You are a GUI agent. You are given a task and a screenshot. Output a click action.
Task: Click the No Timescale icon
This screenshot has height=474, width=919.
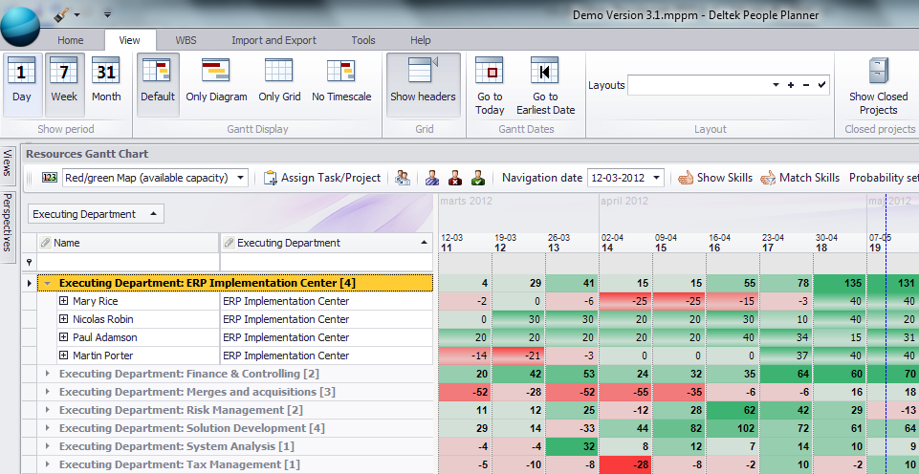[x=341, y=82]
